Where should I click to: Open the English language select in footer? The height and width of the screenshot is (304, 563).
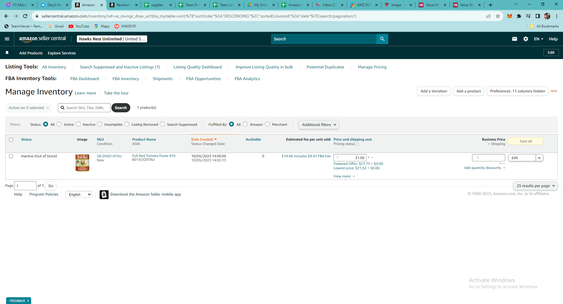(x=79, y=194)
